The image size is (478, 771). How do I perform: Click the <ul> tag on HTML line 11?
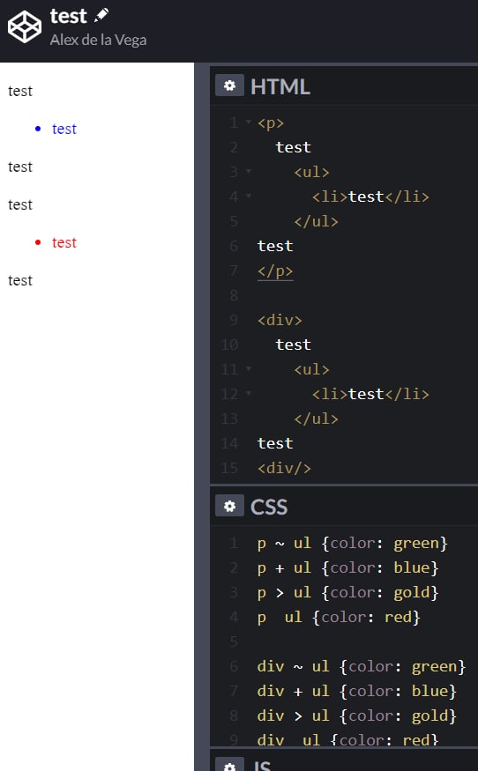pyautogui.click(x=311, y=369)
